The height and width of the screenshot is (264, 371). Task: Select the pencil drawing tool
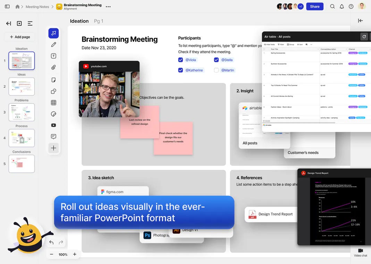click(53, 44)
